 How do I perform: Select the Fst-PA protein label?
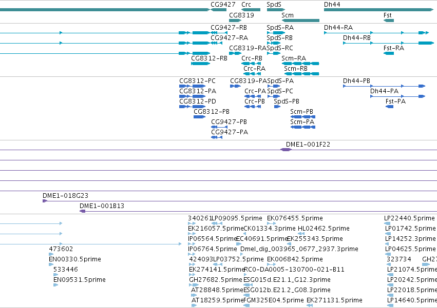(x=395, y=101)
